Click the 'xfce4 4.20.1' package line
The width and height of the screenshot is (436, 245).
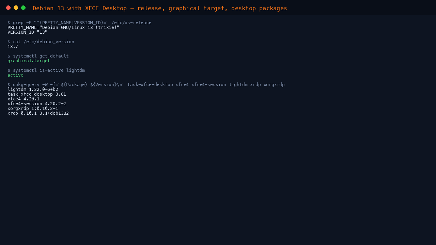[x=24, y=99]
